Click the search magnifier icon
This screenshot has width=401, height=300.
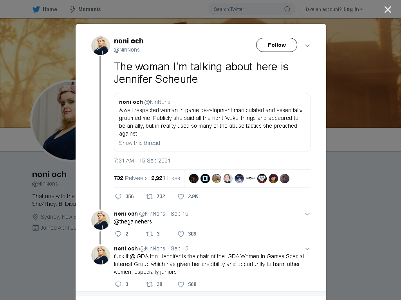(287, 9)
